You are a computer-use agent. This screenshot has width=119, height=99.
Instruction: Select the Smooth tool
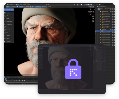[x=9, y=30]
